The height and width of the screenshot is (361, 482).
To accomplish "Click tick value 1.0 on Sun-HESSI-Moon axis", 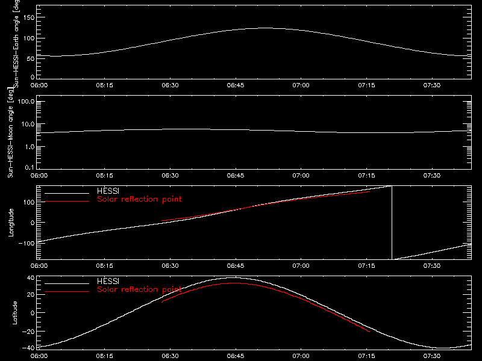I will pos(30,147).
